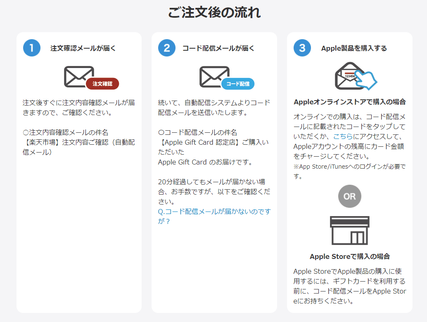Click heading 注文確認メールが届く
The width and height of the screenshot is (427, 322).
[83, 48]
